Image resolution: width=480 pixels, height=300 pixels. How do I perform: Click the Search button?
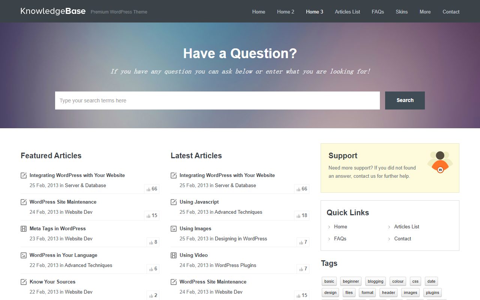pos(405,100)
